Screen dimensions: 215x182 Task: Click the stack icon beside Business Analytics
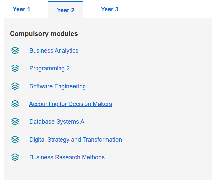coord(15,51)
